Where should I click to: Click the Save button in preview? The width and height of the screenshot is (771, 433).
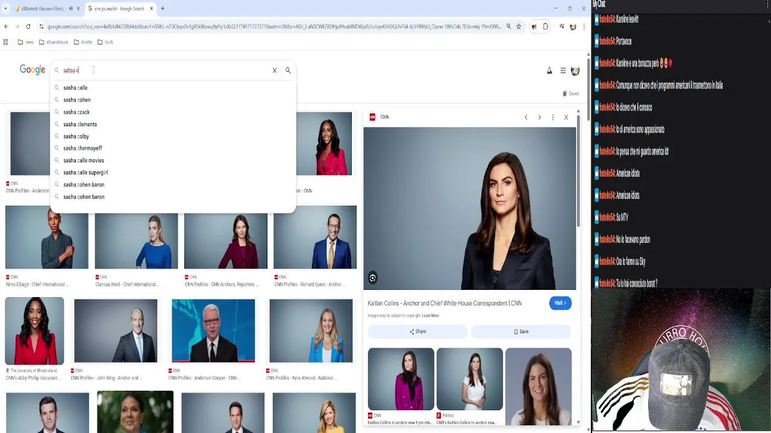coord(521,331)
